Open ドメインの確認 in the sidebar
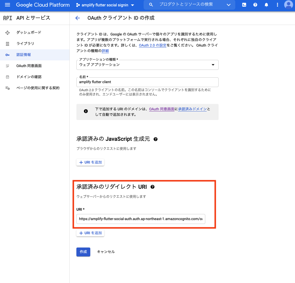This screenshot has height=283, width=295. [35, 77]
